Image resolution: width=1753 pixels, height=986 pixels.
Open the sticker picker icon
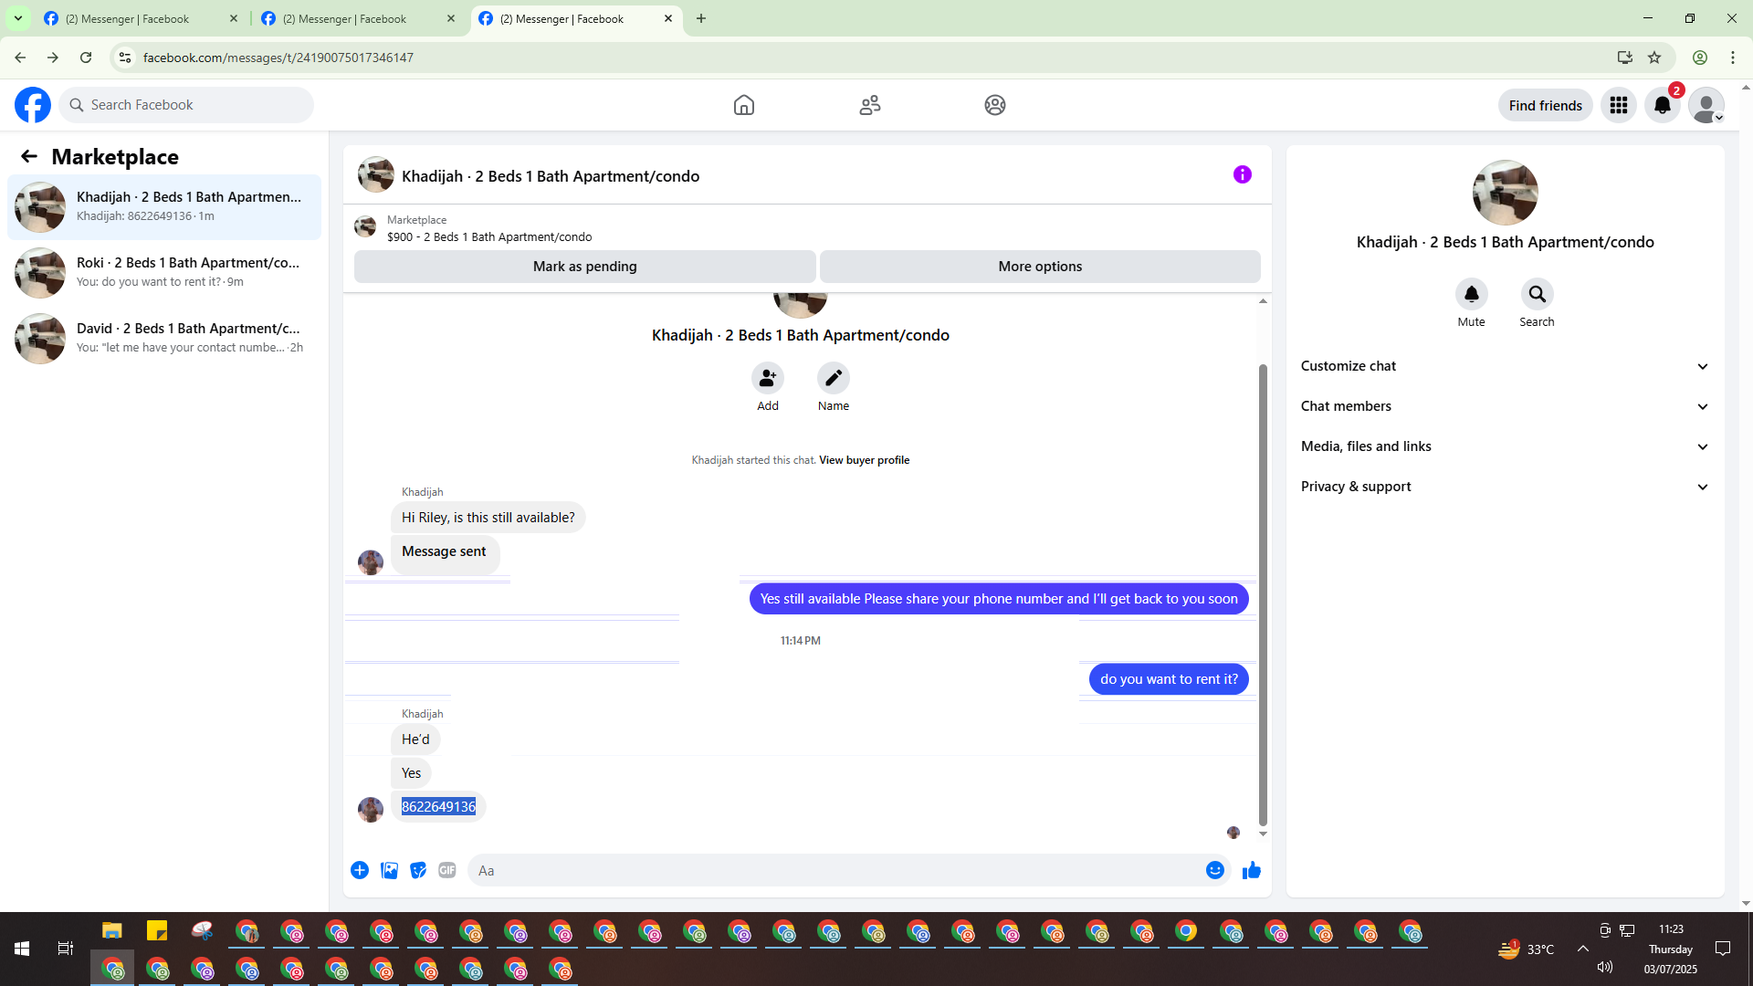(418, 870)
